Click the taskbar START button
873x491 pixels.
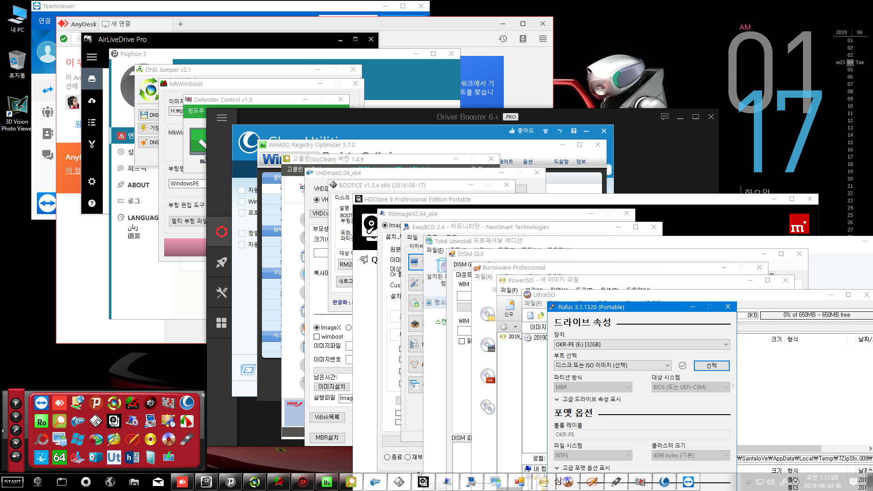[13, 481]
